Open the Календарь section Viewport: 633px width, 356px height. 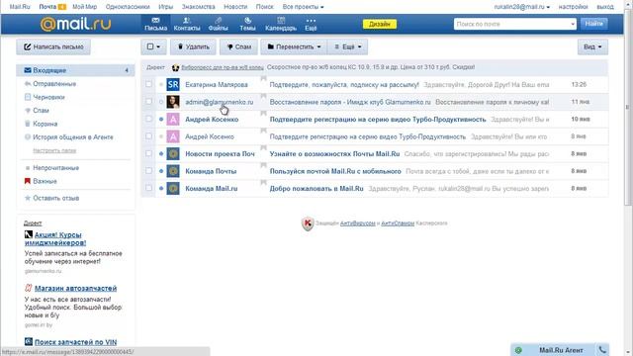coord(281,24)
